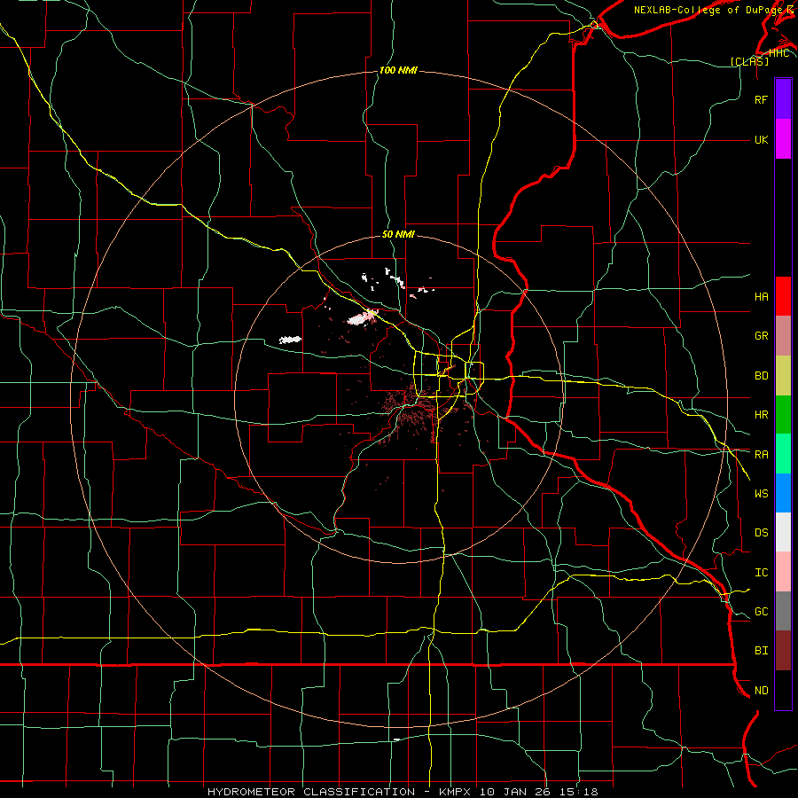Click the UK legend label
The height and width of the screenshot is (798, 798).
coord(761,139)
